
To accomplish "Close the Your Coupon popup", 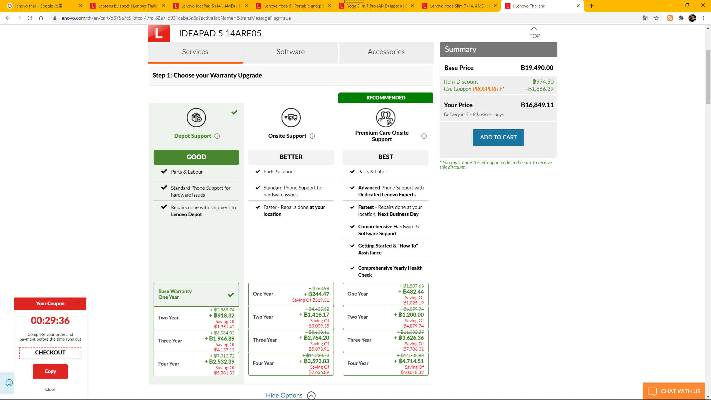I will click(x=50, y=389).
